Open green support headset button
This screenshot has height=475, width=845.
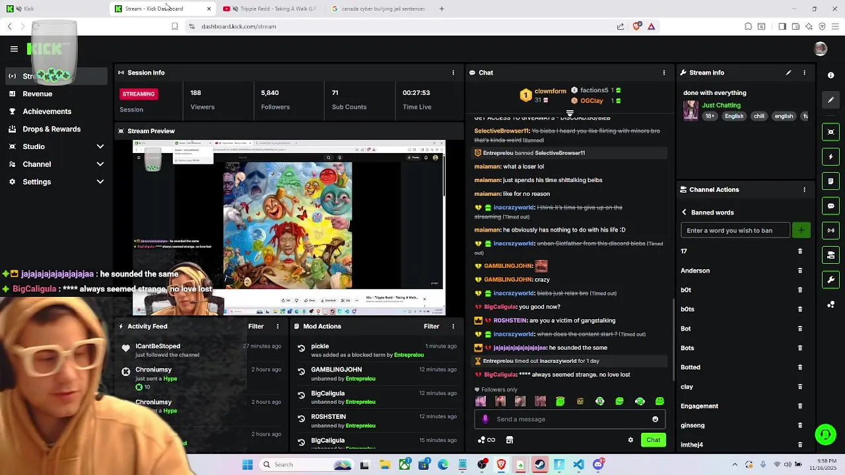pos(825,434)
